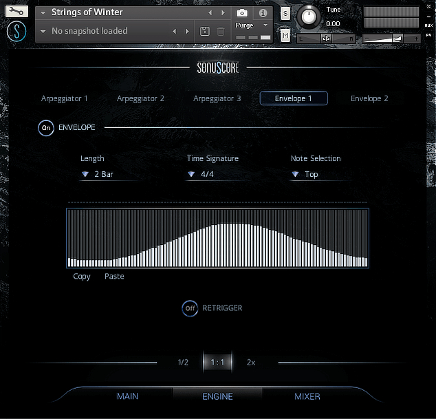
Task: Open the ENGINE page tab
Action: tap(217, 396)
